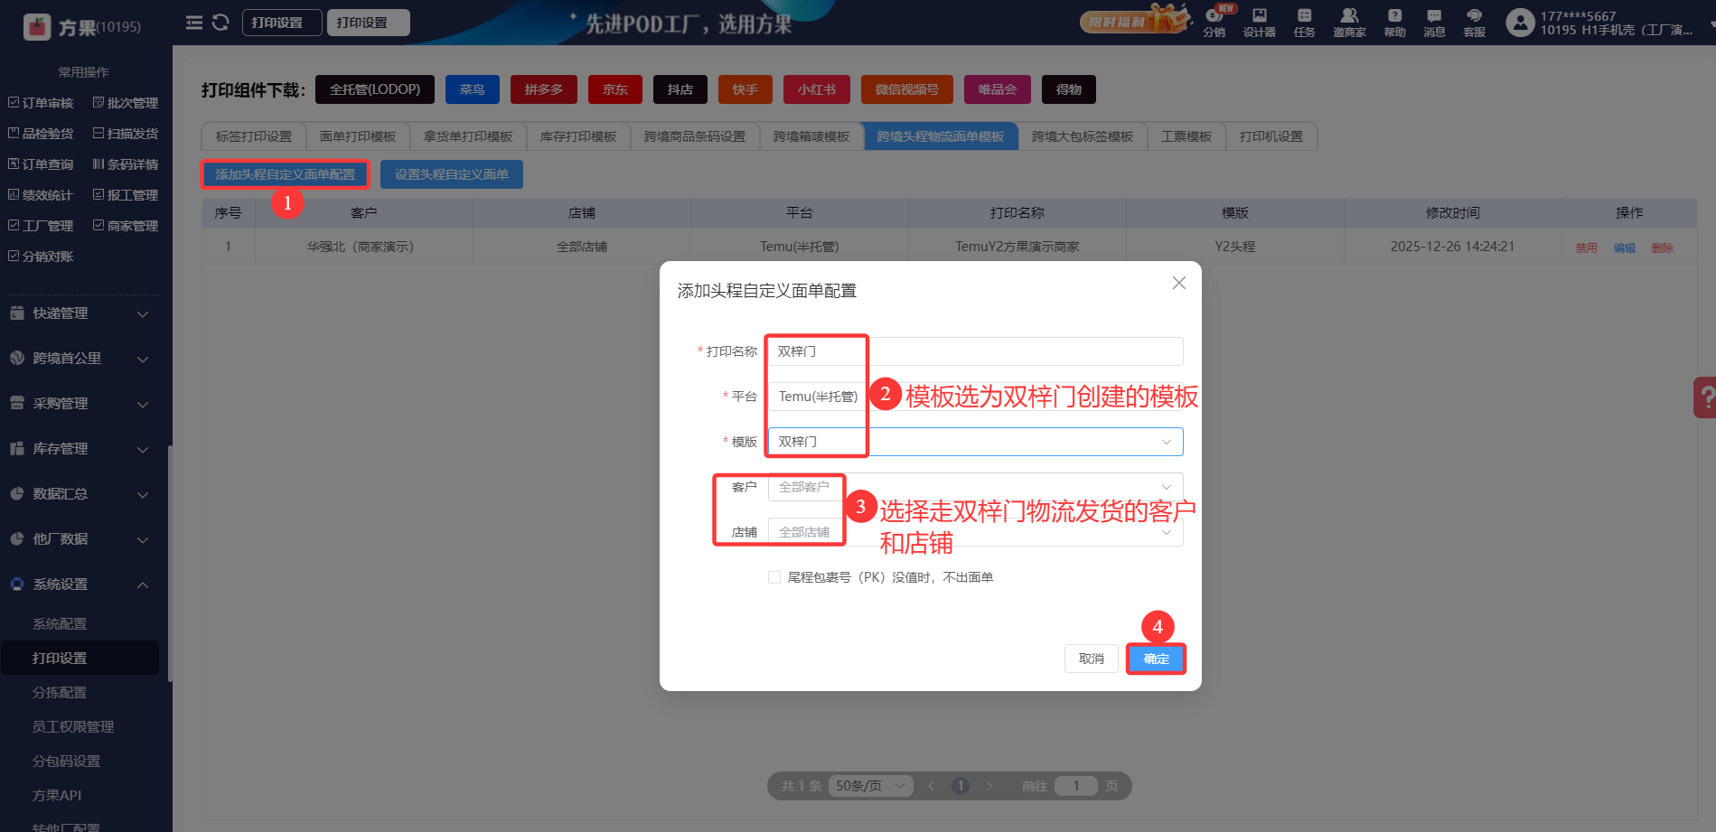Open the 邀商家 invite merchant icon
The image size is (1716, 832).
click(x=1349, y=23)
